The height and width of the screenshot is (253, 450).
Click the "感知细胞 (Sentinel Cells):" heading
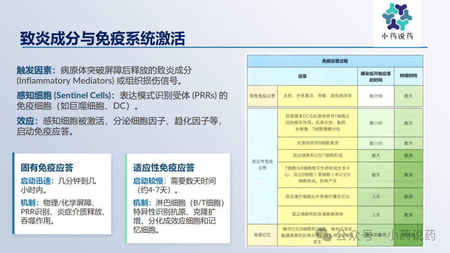coord(66,95)
